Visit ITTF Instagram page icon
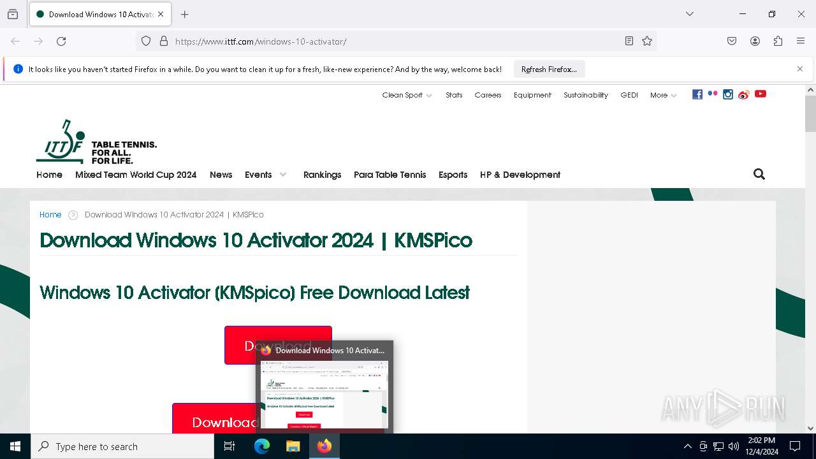Viewport: 816px width, 459px height. tap(728, 94)
